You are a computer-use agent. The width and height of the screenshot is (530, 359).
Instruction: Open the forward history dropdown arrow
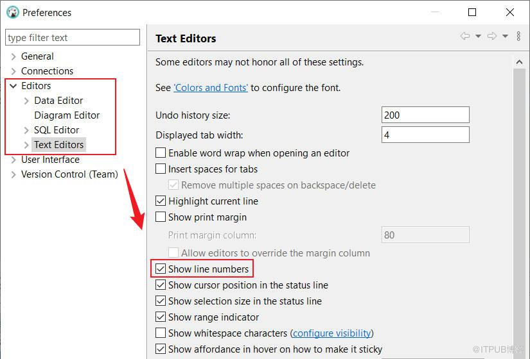point(505,37)
